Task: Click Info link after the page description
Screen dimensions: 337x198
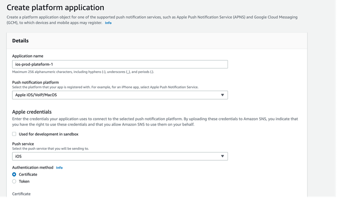Action: click(108, 23)
